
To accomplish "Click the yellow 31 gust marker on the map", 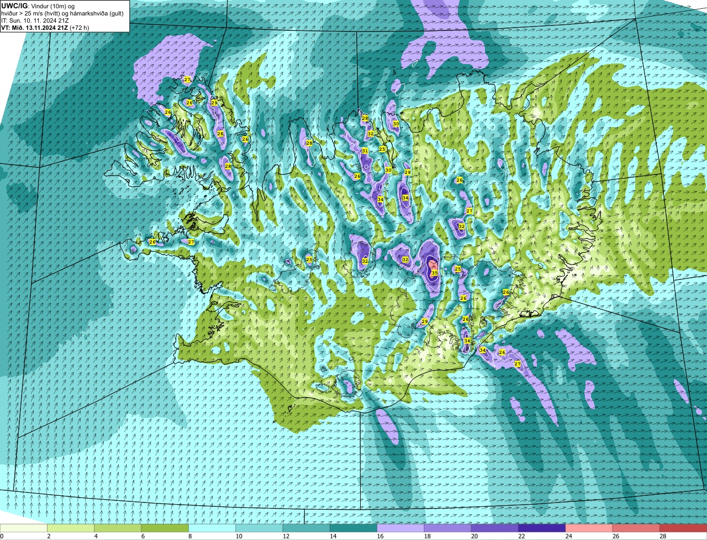I will [x=365, y=151].
